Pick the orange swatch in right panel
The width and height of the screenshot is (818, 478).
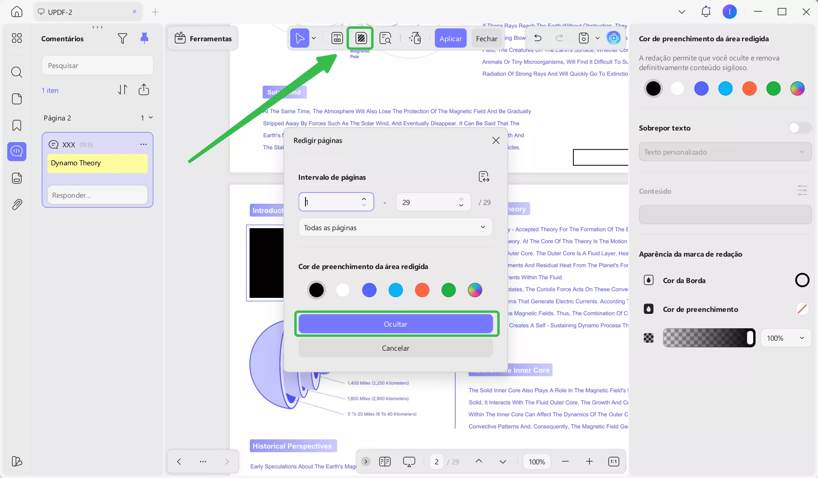749,88
